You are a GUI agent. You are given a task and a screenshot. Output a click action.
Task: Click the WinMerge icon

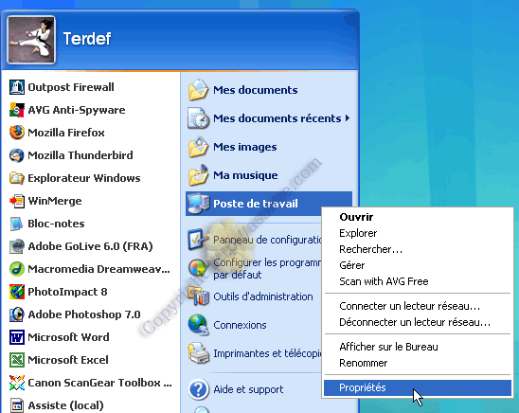point(16,201)
